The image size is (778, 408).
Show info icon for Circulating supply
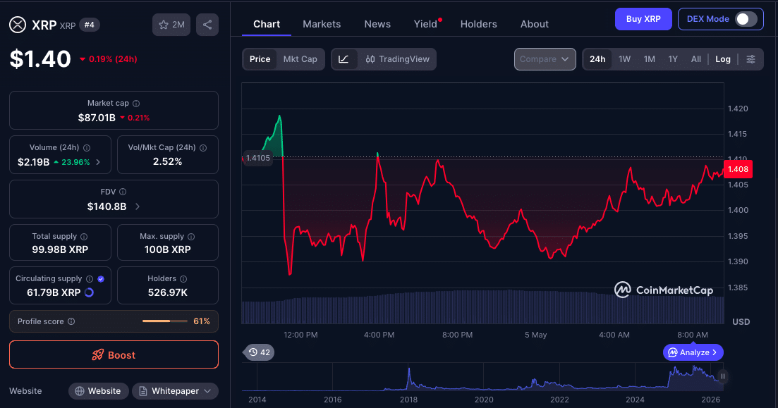point(90,279)
